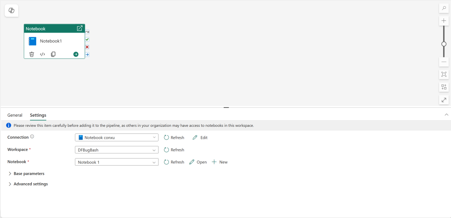Click the auto align layout icon
451x218 pixels.
(444, 87)
